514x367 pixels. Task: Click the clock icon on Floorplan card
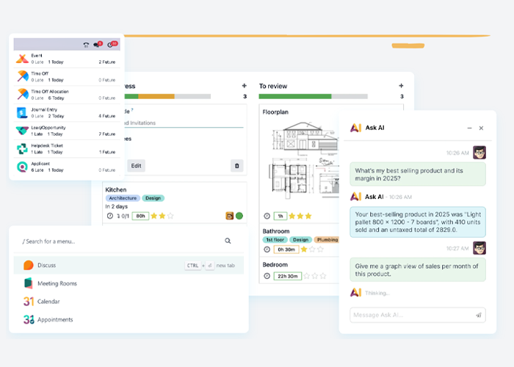coord(267,216)
